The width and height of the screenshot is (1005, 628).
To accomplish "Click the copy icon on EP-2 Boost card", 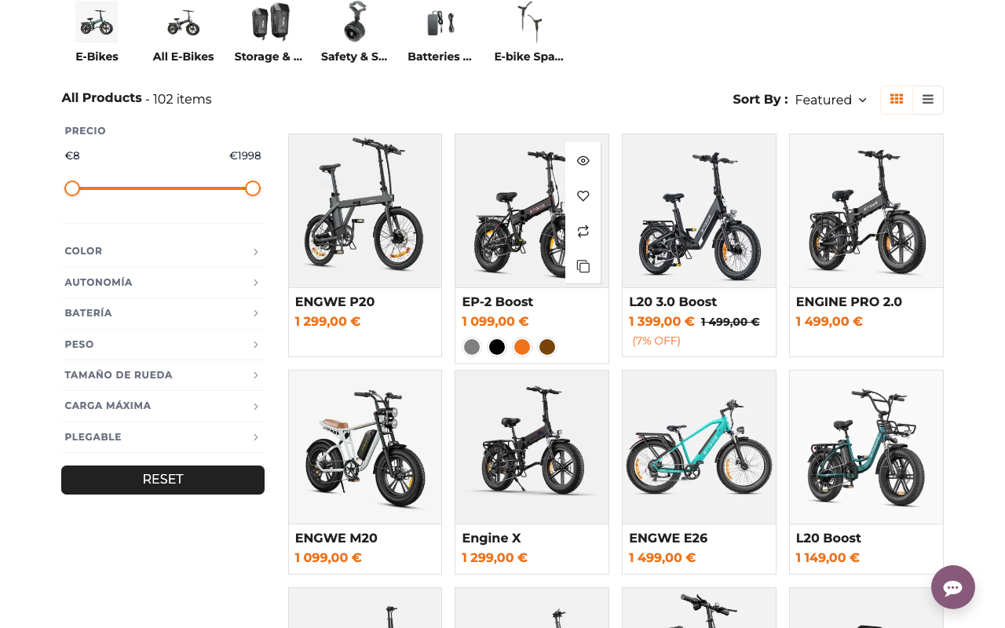I will pos(583,265).
